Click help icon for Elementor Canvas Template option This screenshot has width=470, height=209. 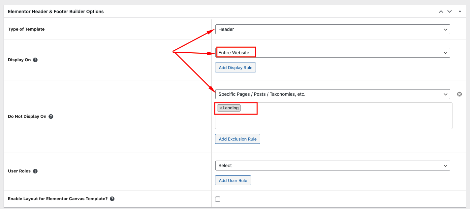pos(112,199)
